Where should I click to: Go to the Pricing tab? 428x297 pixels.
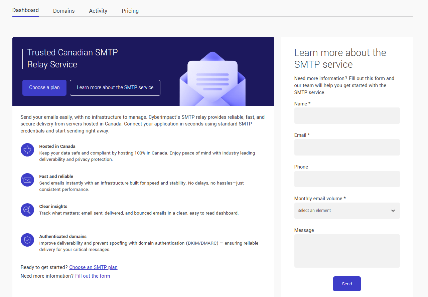coord(130,11)
